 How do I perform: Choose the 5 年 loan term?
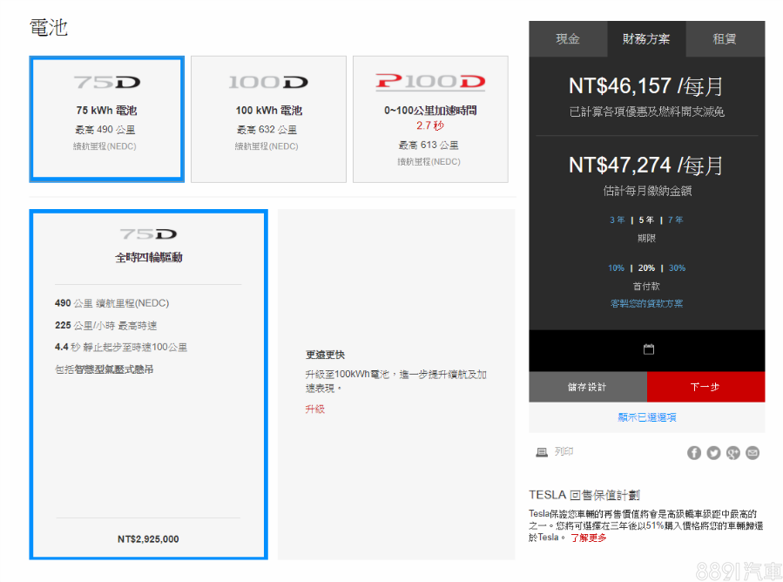point(646,220)
